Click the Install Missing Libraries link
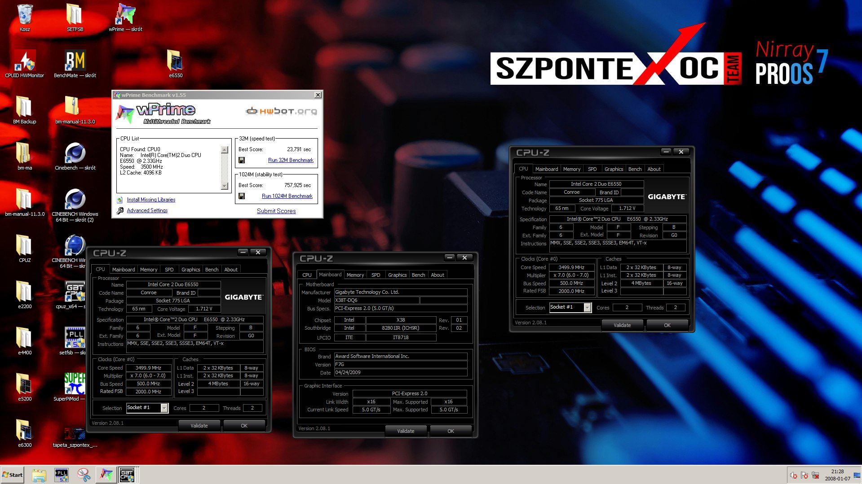Screen dimensions: 862x484 point(151,200)
